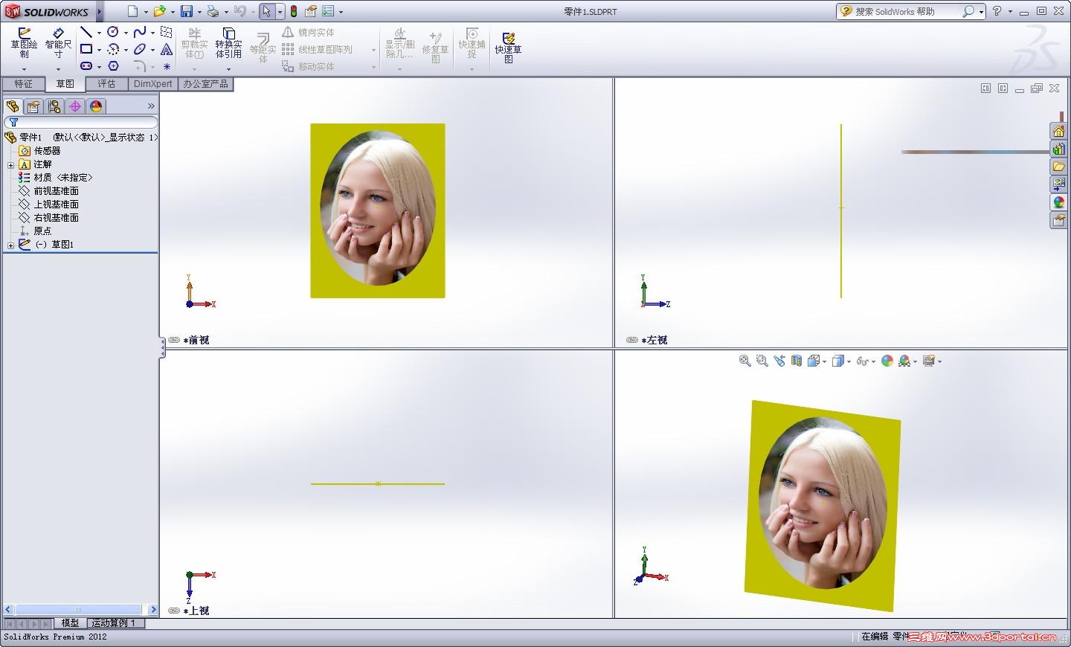
Task: Click 转换实体引用 convert entities
Action: pos(228,43)
